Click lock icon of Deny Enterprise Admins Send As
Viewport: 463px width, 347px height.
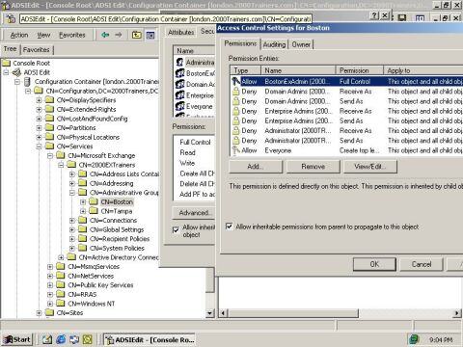(x=236, y=120)
